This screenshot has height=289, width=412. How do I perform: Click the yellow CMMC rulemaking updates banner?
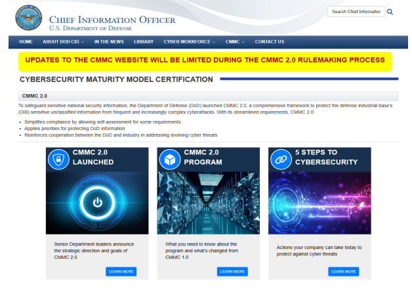[x=205, y=62]
